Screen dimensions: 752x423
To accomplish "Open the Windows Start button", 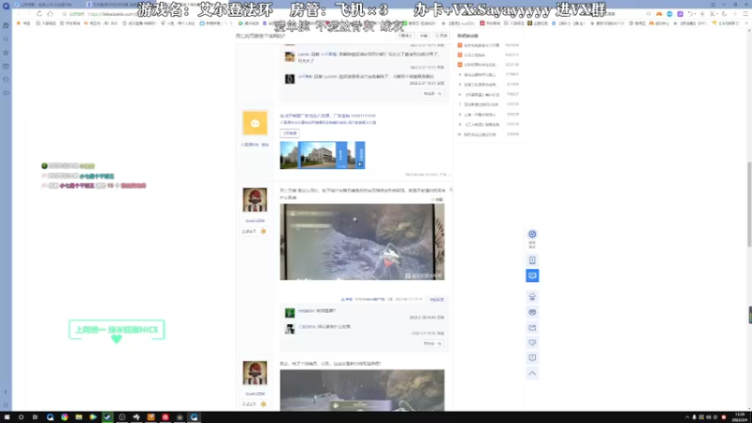I will pyautogui.click(x=7, y=417).
